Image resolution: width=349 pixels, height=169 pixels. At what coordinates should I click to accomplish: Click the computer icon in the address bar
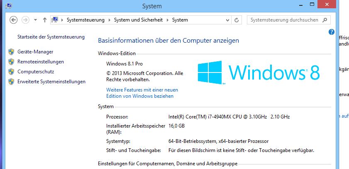pos(55,20)
